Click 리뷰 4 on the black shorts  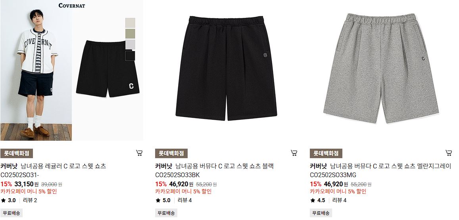185,201
